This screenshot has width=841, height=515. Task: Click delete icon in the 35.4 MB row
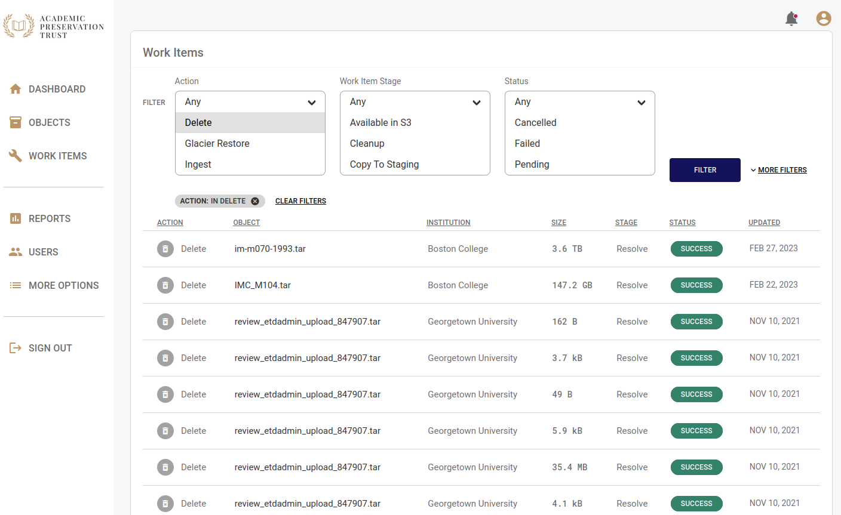pos(165,467)
